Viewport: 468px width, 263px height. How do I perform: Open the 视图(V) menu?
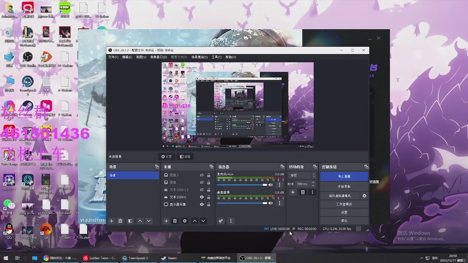141,57
